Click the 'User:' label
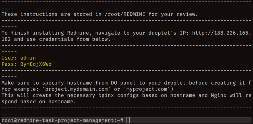253x124 pixels. coord(9,58)
